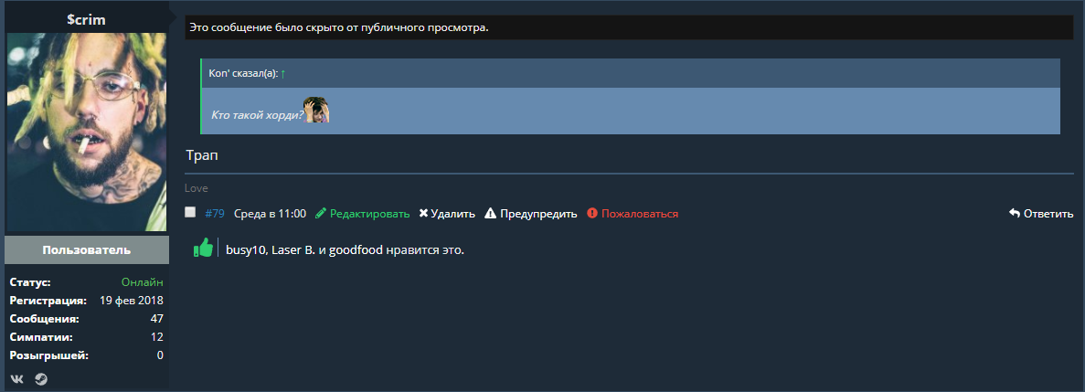Click the Розыгрышей value 0
Screen dimensions: 1085x392
[161, 355]
